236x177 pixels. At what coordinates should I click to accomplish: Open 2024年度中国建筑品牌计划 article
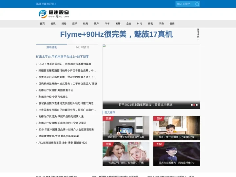(66, 129)
